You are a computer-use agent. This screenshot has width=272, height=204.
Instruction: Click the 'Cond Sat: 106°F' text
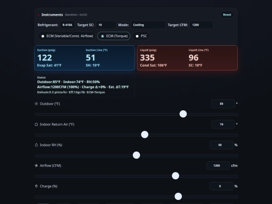[x=153, y=65]
